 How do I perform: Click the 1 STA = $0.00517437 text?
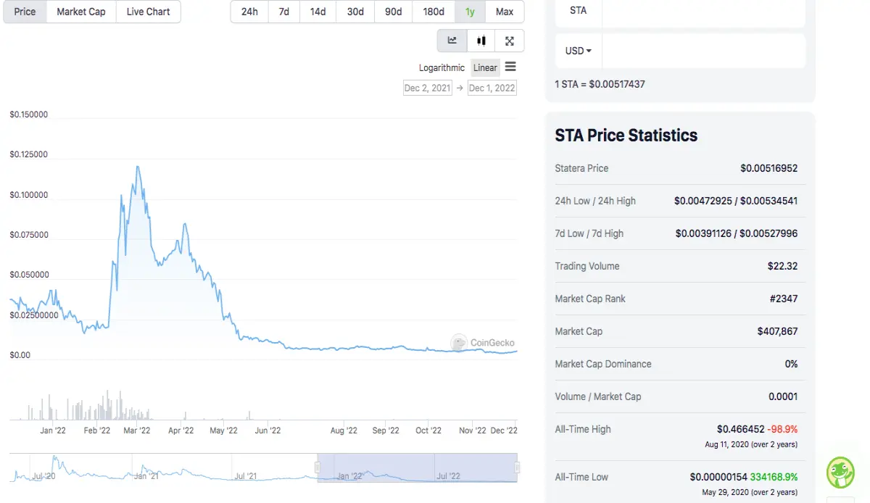pos(600,84)
